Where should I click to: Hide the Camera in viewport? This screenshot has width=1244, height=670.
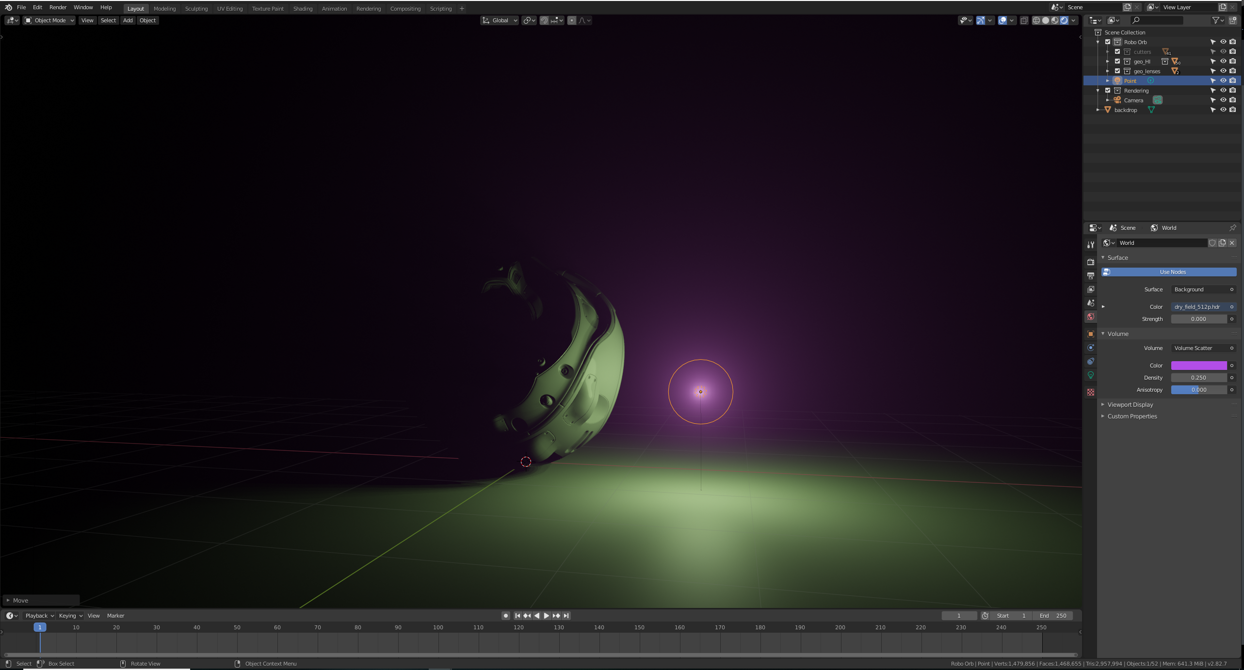coord(1223,100)
